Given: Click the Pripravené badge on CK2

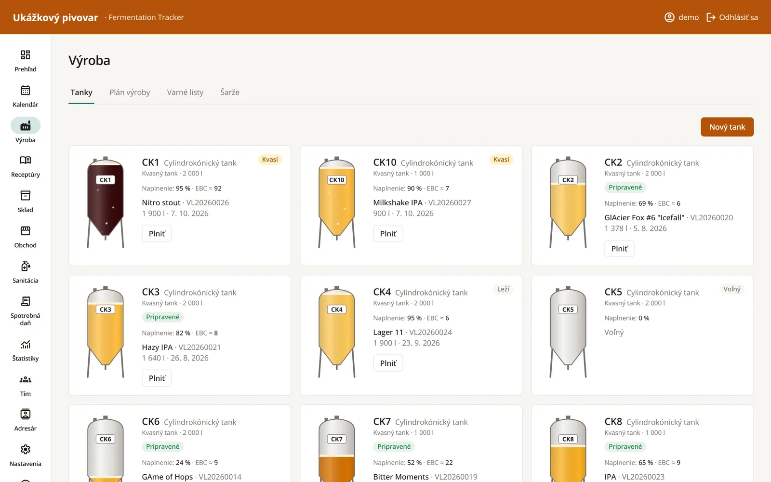Looking at the screenshot, I should pos(625,187).
